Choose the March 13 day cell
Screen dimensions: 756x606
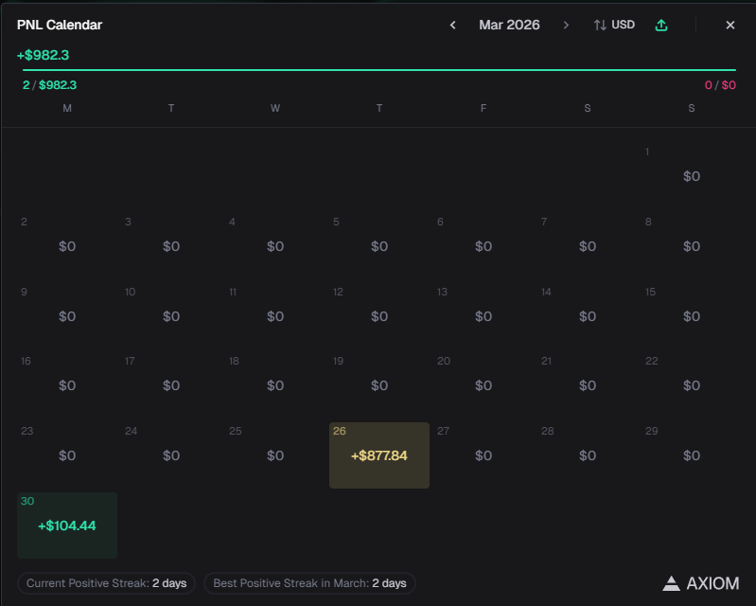click(x=483, y=316)
